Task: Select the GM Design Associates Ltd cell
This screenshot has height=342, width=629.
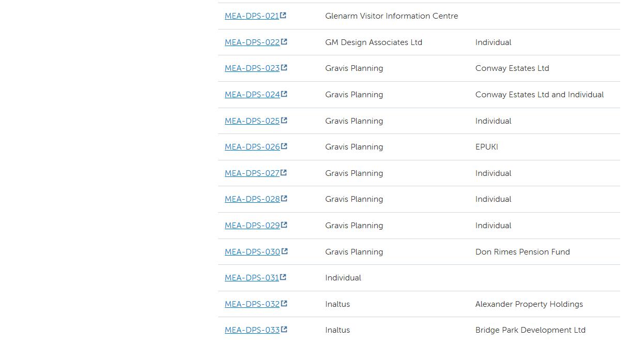Action: 374,42
